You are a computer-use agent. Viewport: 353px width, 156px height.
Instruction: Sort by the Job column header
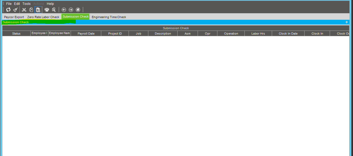tap(139, 34)
